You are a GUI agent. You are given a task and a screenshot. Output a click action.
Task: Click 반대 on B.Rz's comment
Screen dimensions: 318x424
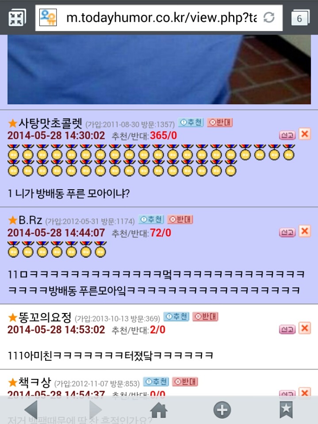pyautogui.click(x=180, y=219)
